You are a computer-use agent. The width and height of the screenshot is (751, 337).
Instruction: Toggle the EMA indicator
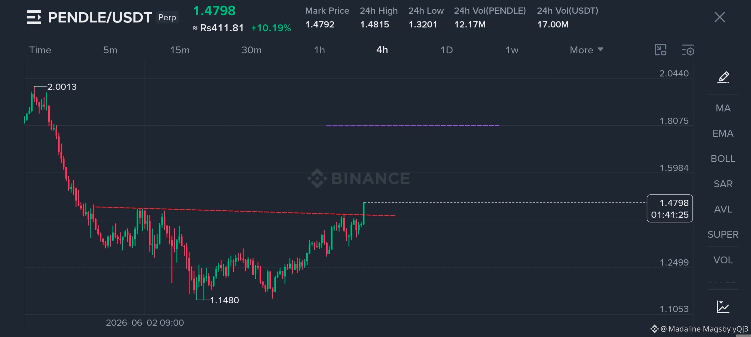point(723,133)
